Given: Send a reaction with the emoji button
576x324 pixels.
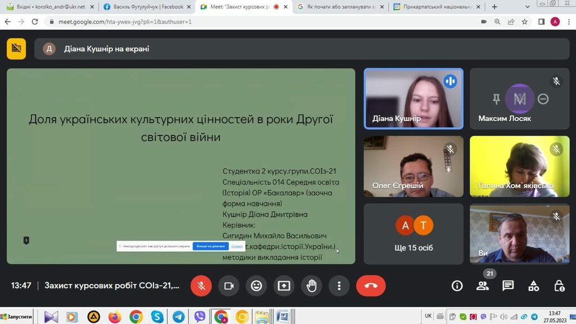Looking at the screenshot, I should point(256,286).
